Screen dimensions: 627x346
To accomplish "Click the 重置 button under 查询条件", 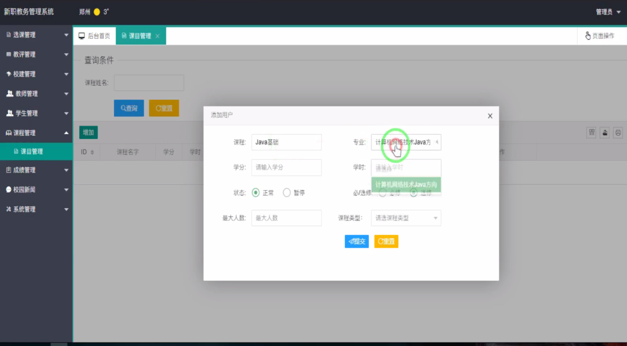I will (164, 108).
